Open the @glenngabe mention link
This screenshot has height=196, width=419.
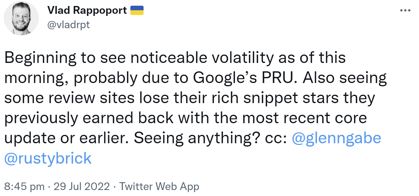point(337,138)
